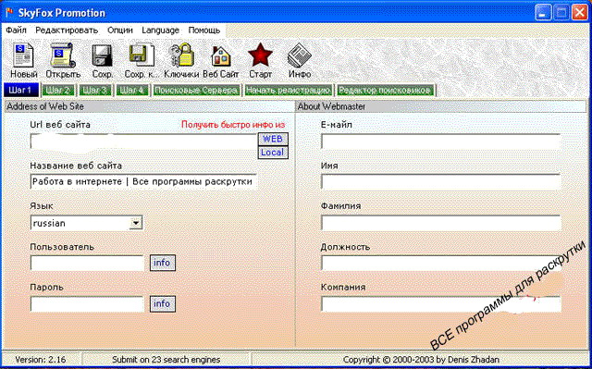Open the Редактор поисковиков tab
This screenshot has height=369, width=592.
point(385,91)
